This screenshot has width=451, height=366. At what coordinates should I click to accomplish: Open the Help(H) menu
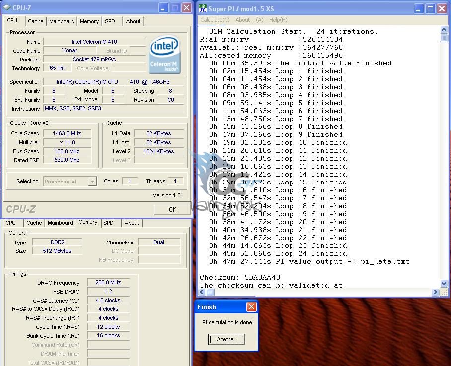point(278,20)
